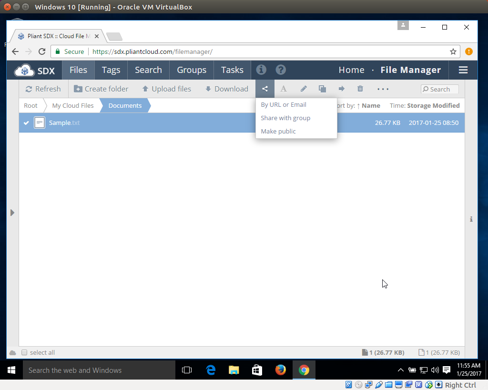Viewport: 488px width, 390px height.
Task: Reload the page in Chrome
Action: click(42, 51)
